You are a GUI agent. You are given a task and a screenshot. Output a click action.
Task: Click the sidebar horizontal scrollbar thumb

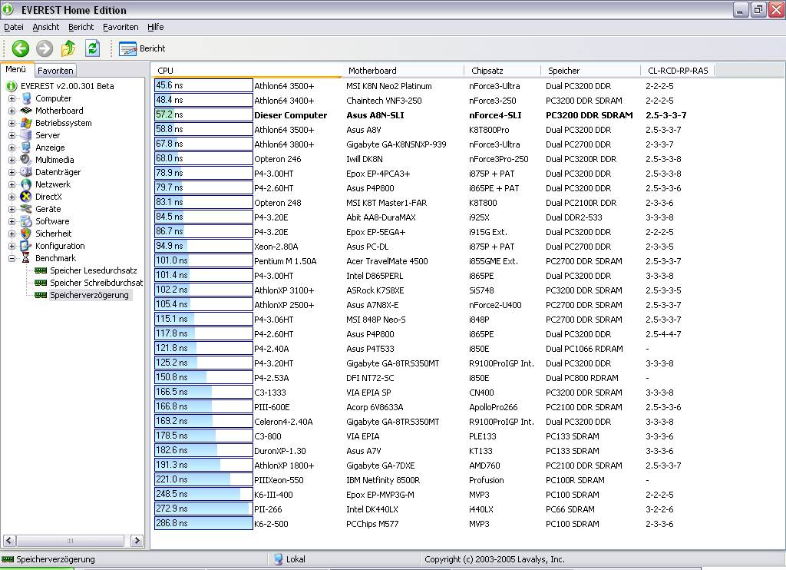(x=70, y=540)
